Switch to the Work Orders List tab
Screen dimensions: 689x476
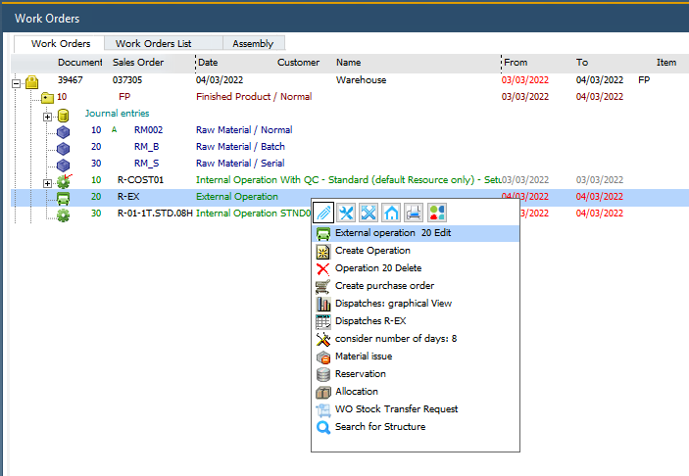pyautogui.click(x=153, y=43)
